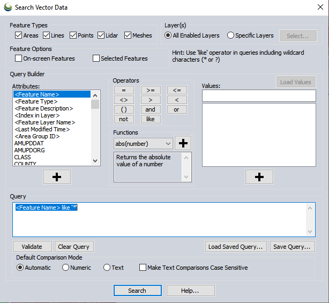The image size is (329, 303).
Task: Click the plus button below the Values list
Action: pyautogui.click(x=259, y=177)
